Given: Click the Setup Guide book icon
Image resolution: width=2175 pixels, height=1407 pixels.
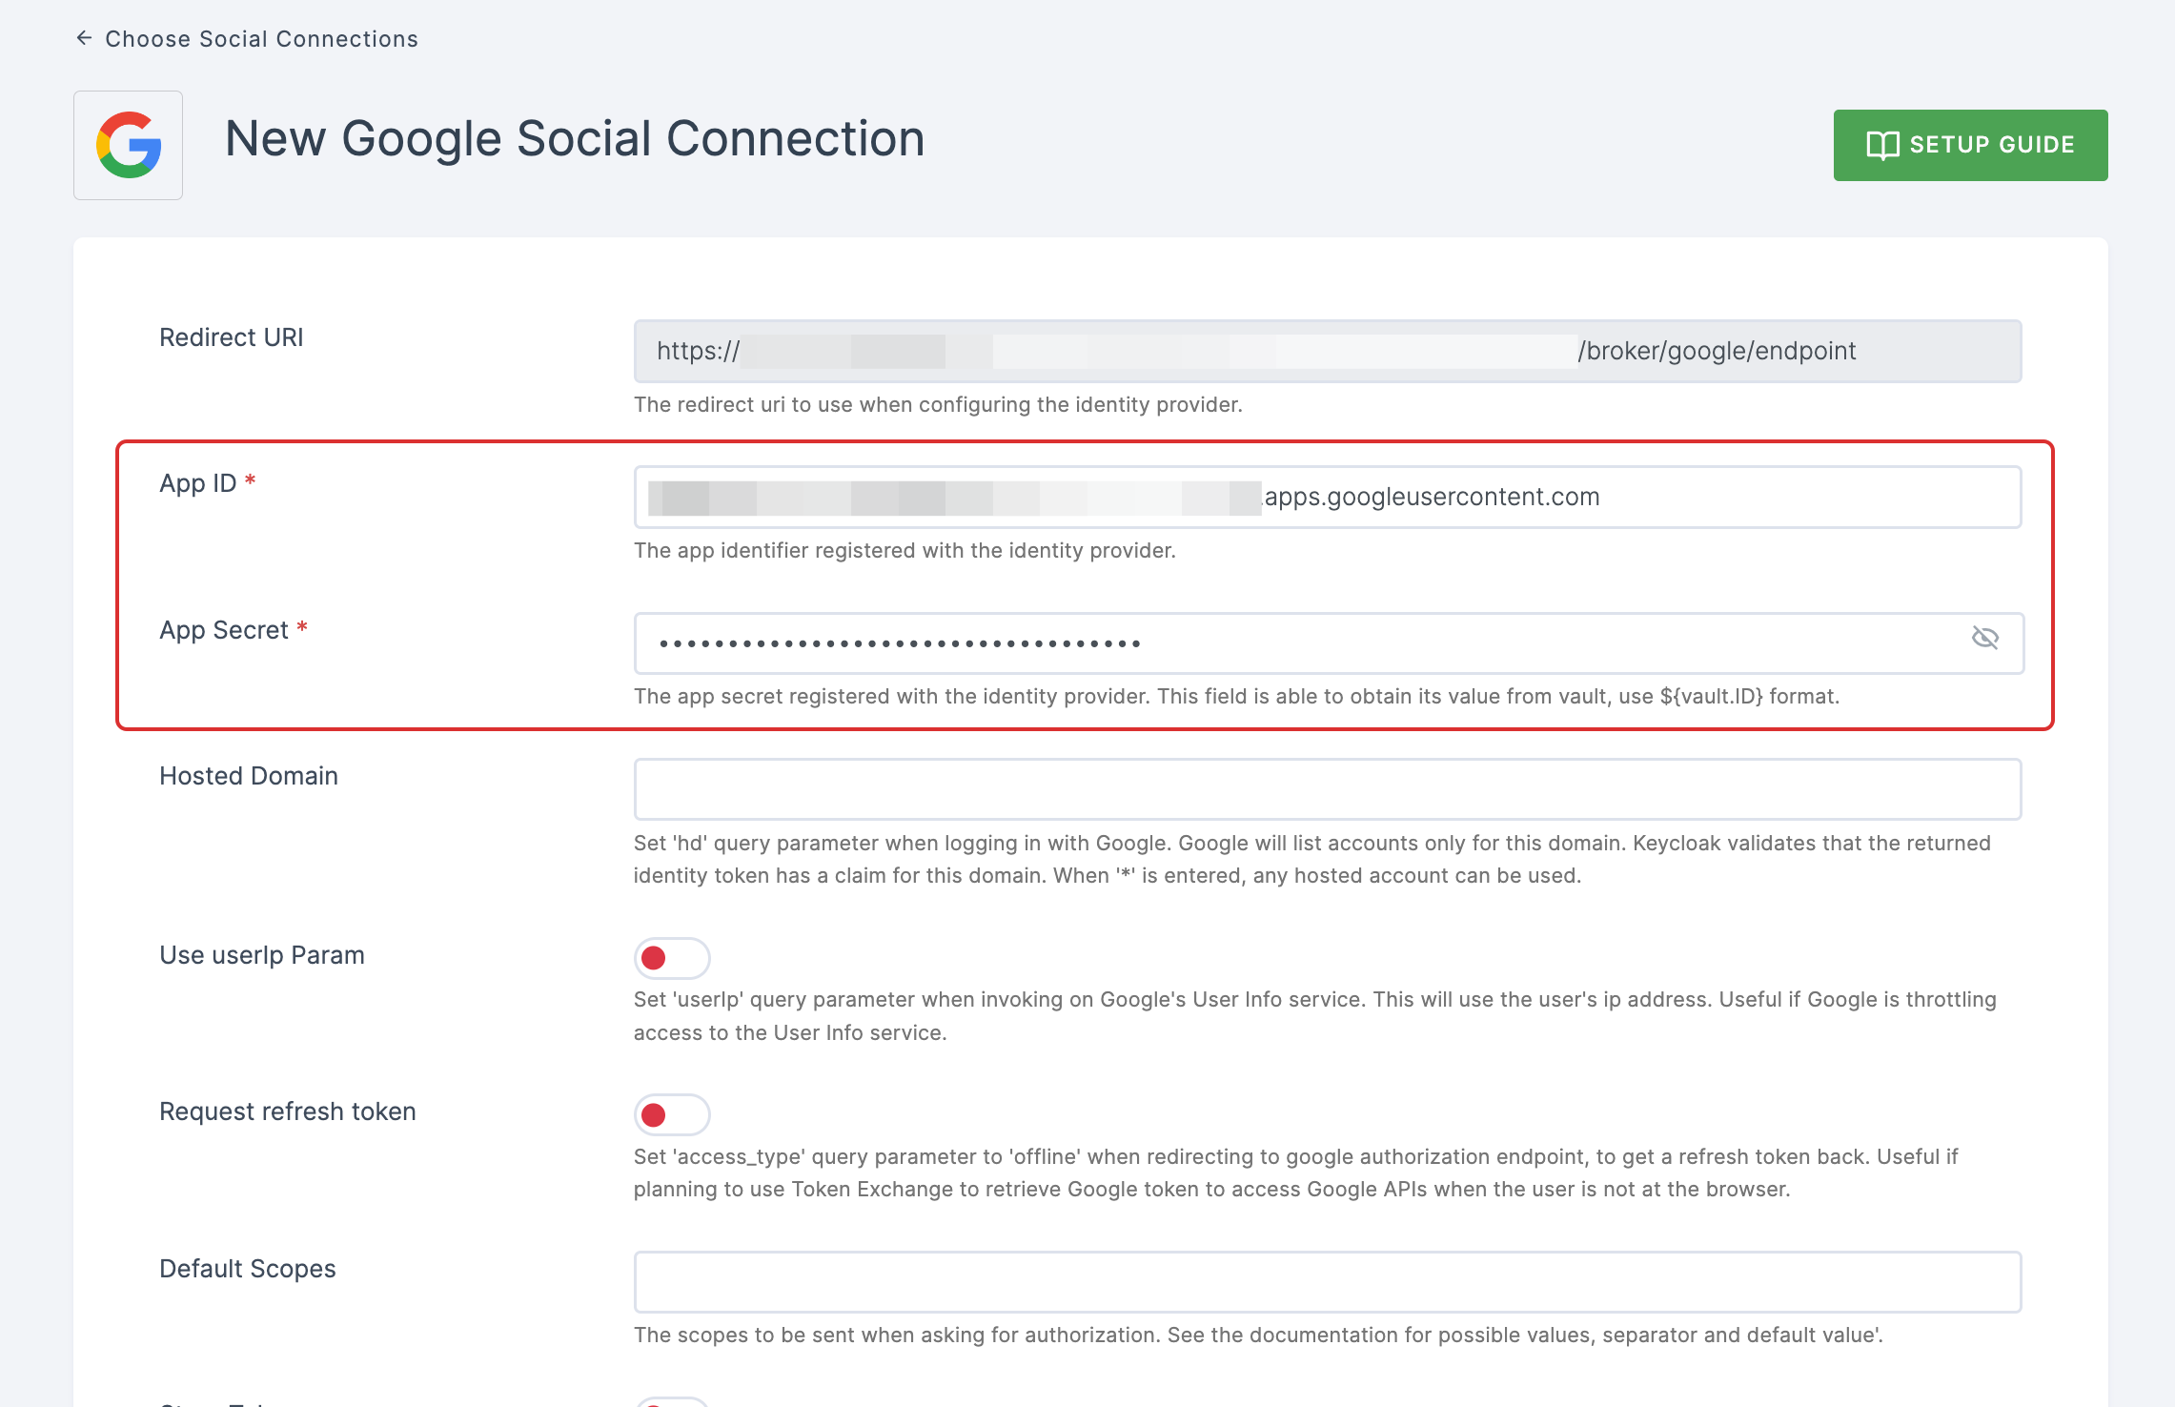Looking at the screenshot, I should coord(1882,145).
